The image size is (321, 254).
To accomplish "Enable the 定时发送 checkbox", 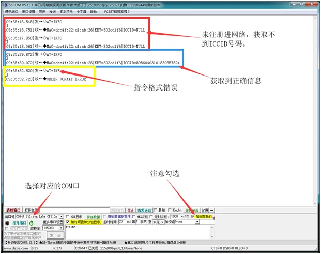I will pyautogui.click(x=151, y=217).
